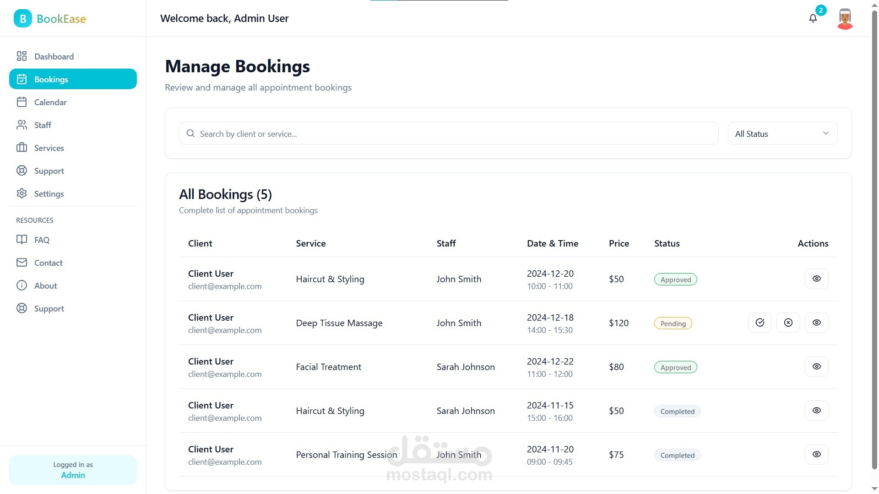Open the FAQ resource link
Image resolution: width=879 pixels, height=494 pixels.
[x=42, y=240]
